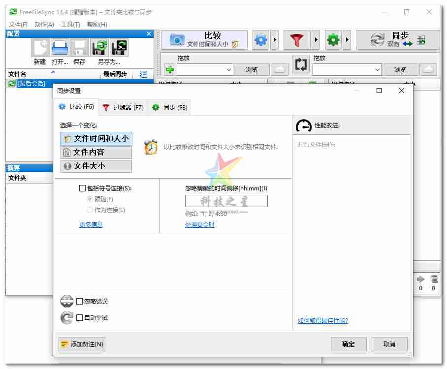Click the 处理夏令时 link
The height and width of the screenshot is (369, 447).
(x=199, y=224)
